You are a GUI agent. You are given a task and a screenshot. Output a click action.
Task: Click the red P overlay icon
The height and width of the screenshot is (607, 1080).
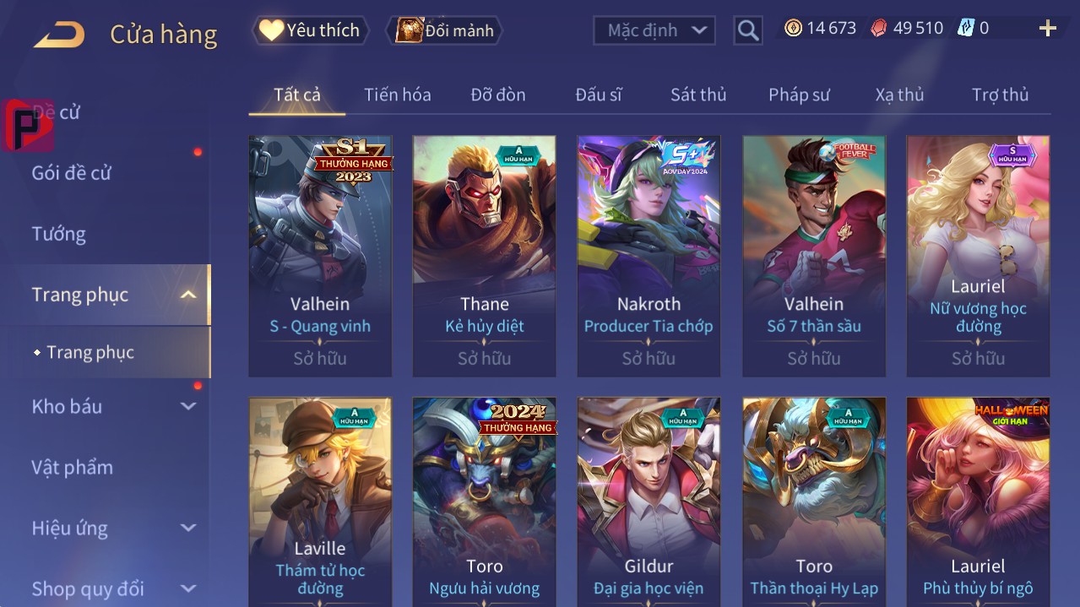coord(28,126)
